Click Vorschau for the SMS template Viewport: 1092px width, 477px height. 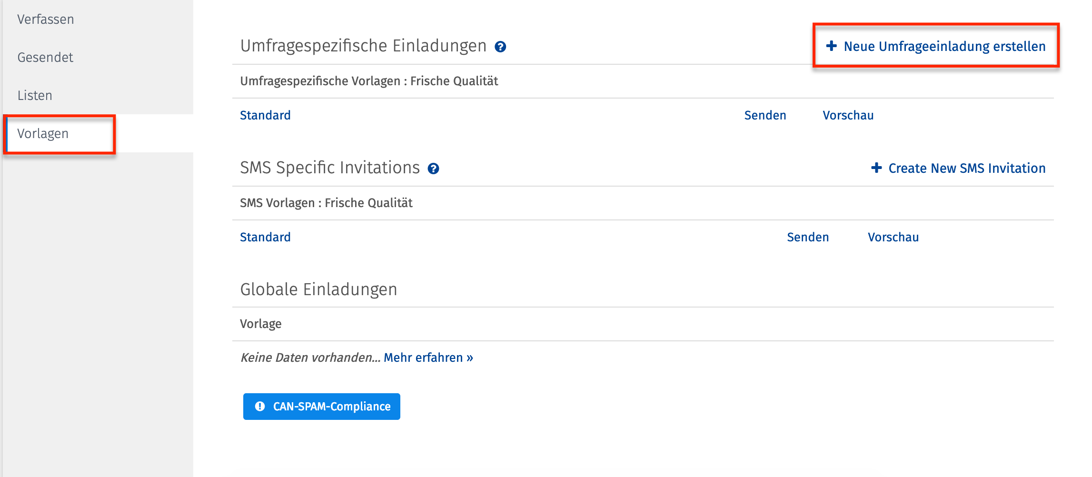click(x=893, y=238)
